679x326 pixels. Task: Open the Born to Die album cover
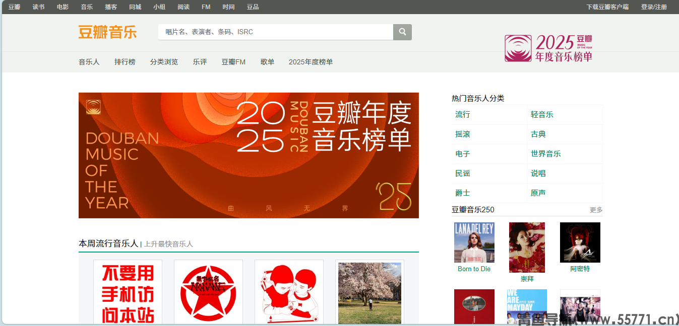[474, 242]
